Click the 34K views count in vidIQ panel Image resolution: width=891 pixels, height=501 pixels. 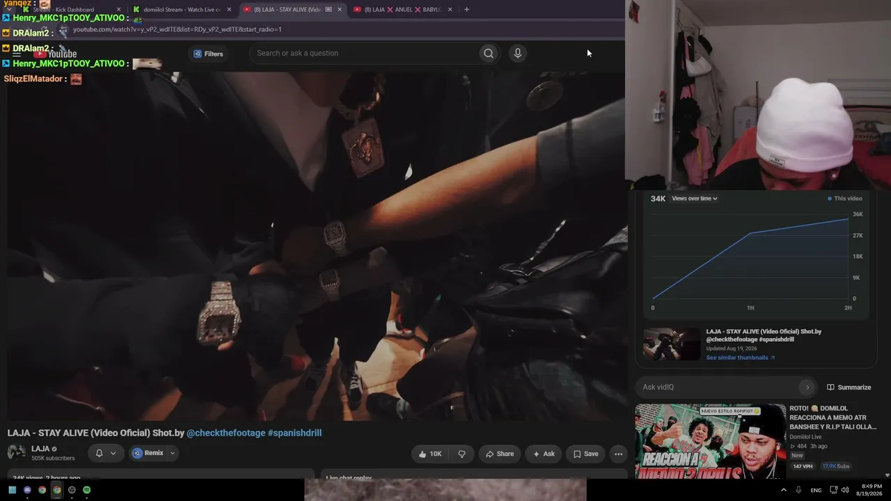pos(658,198)
